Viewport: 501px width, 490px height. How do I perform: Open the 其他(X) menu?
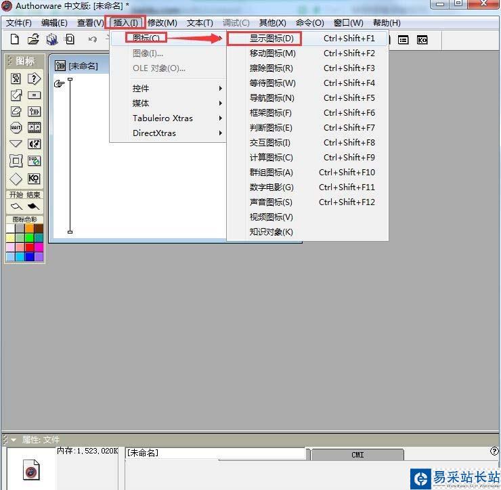pyautogui.click(x=273, y=23)
